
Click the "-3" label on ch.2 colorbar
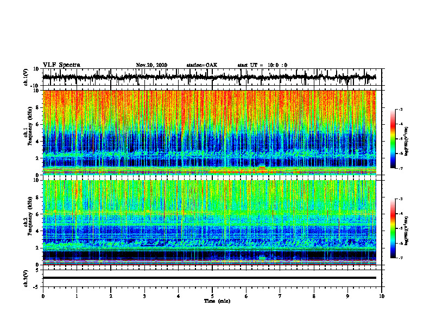[x=401, y=199]
